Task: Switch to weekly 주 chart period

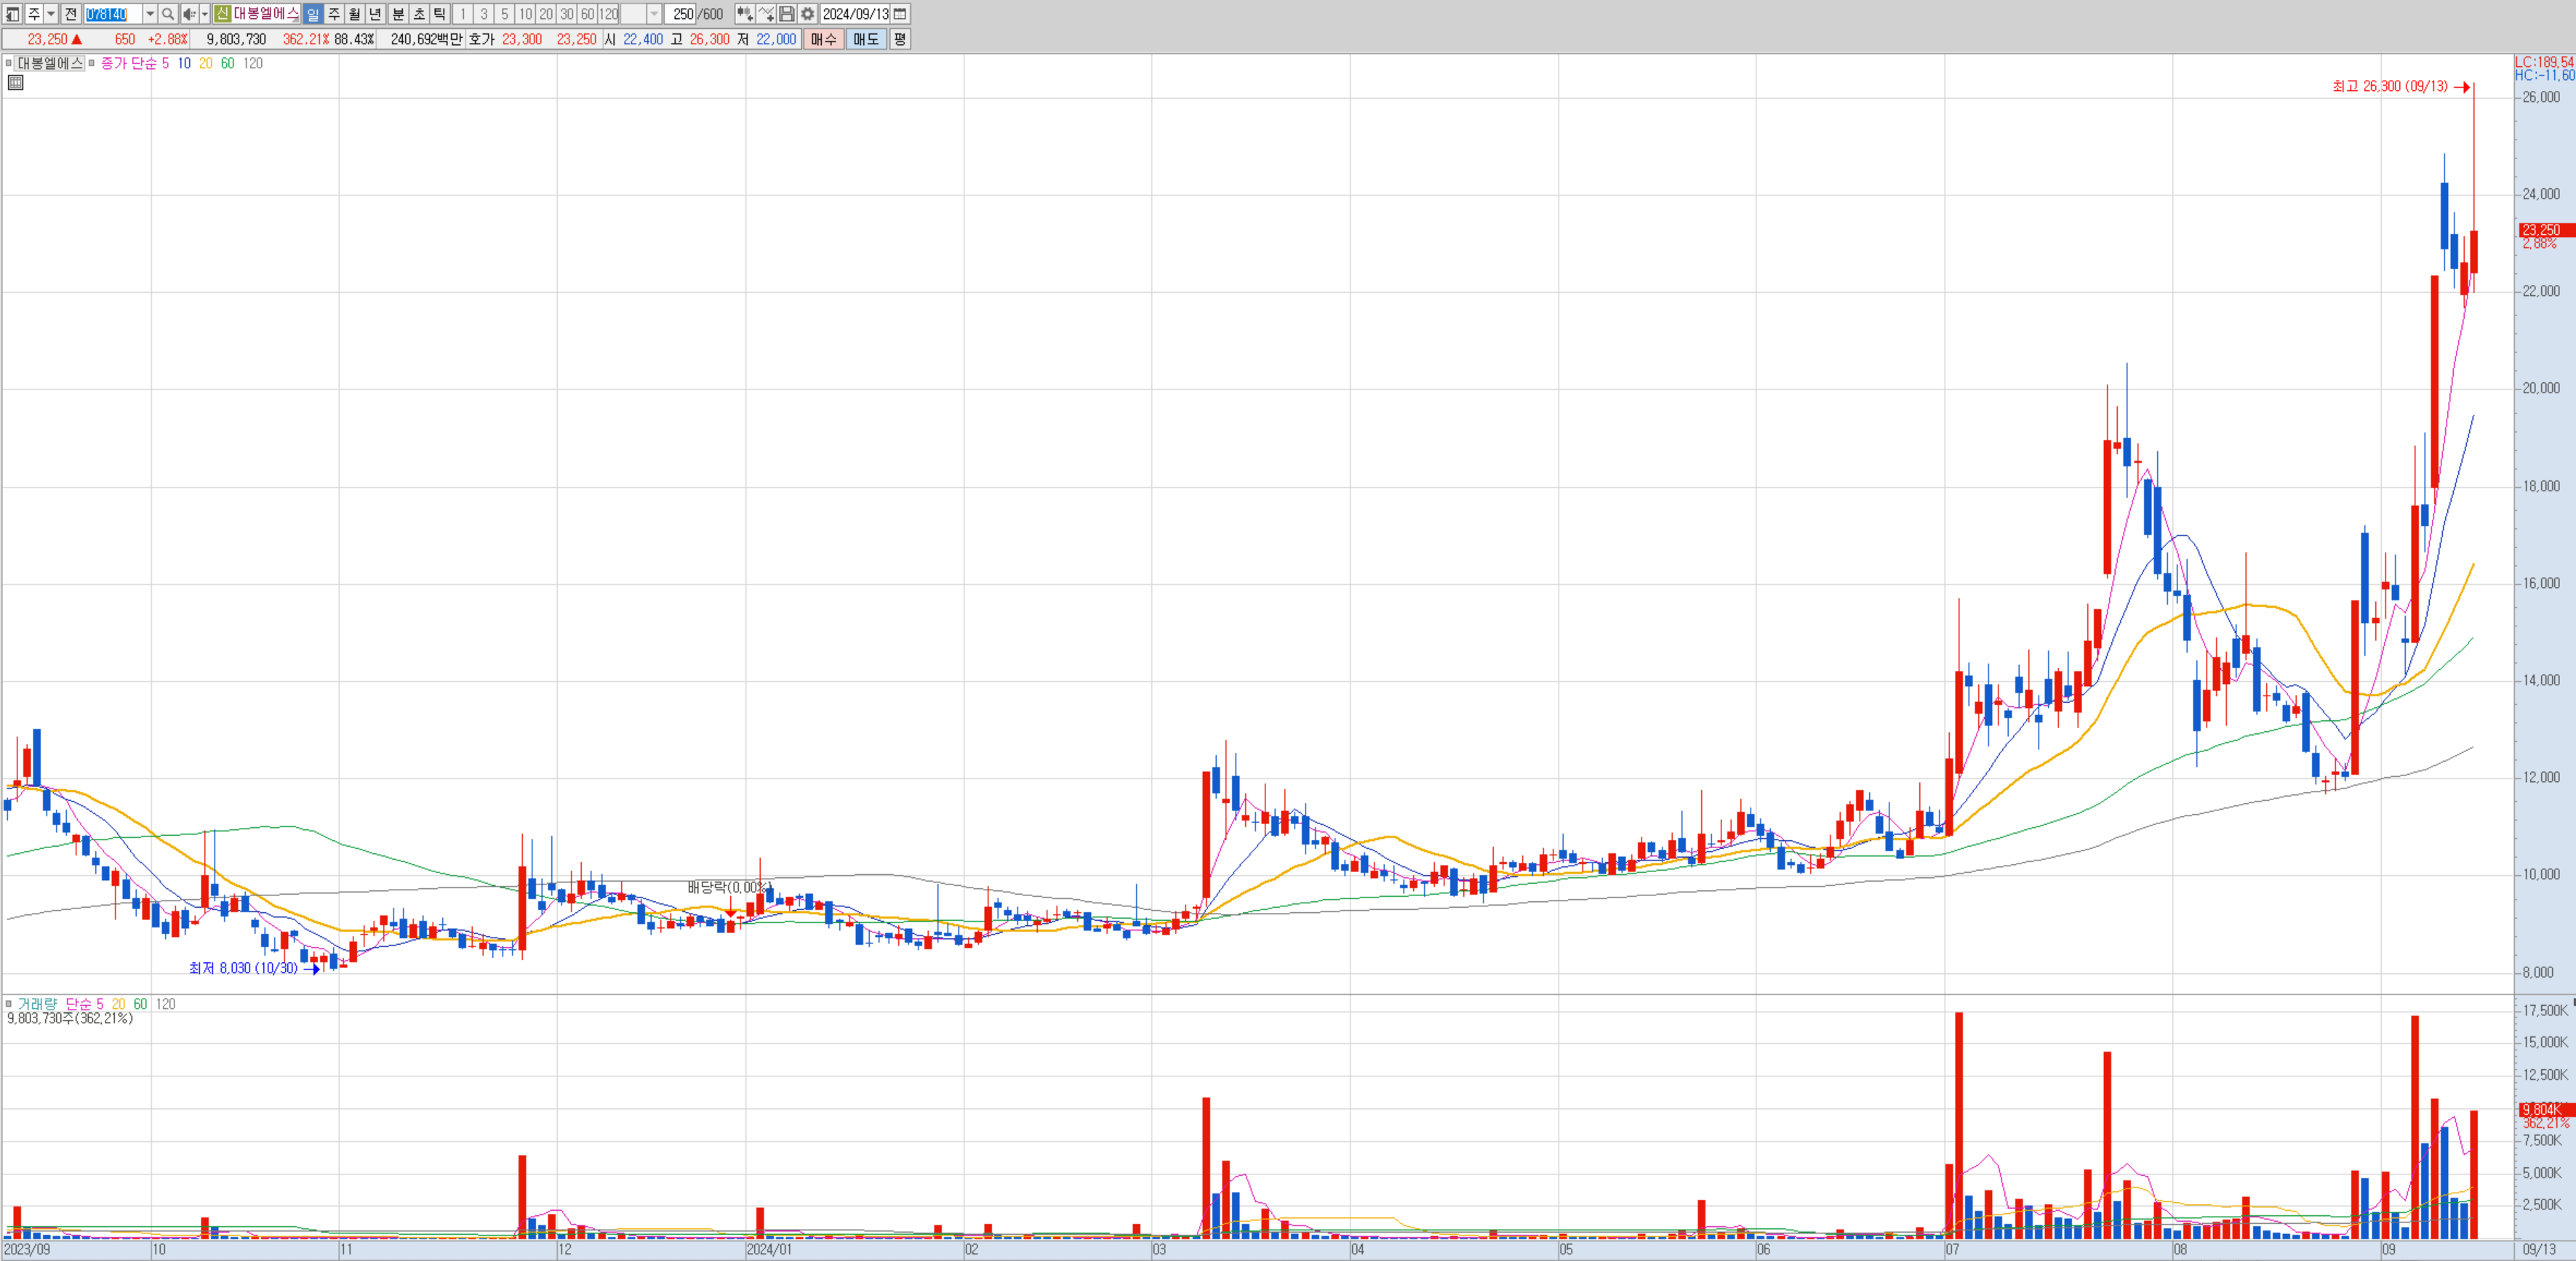Action: (x=334, y=14)
